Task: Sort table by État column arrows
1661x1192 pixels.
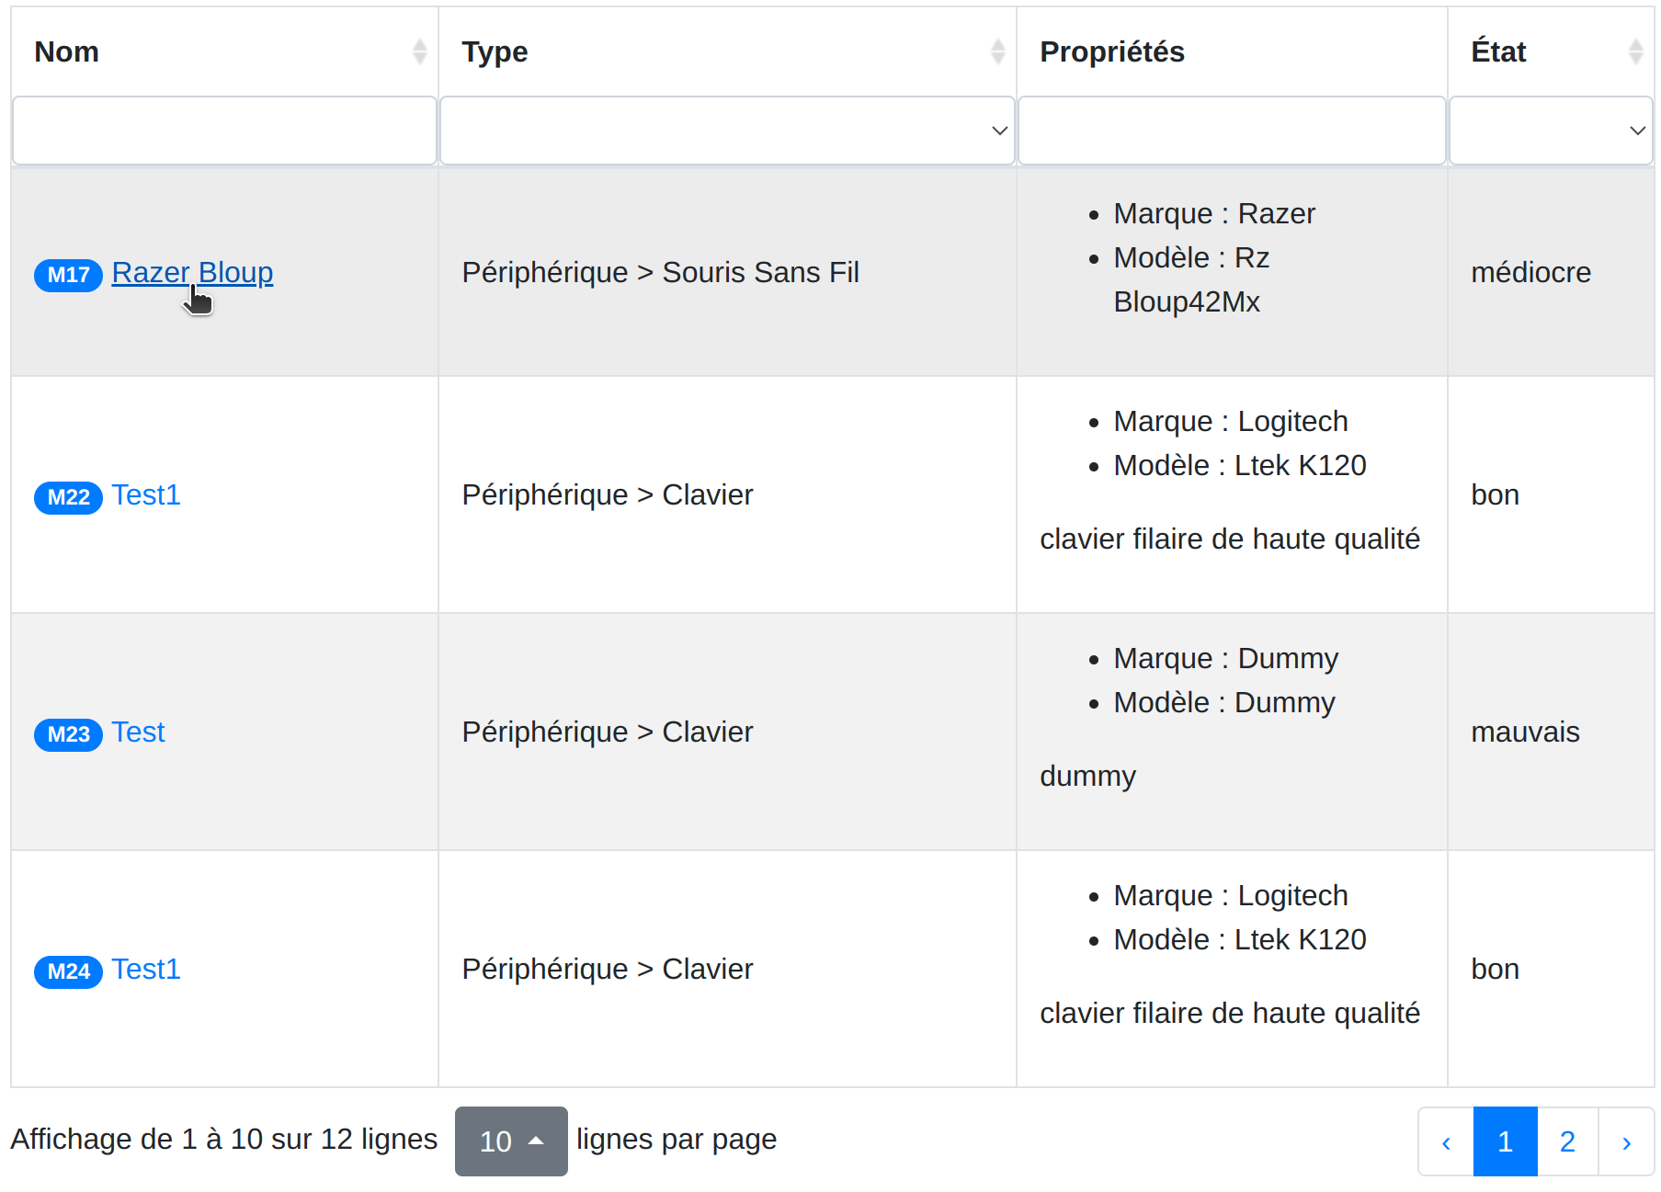Action: coord(1635,51)
